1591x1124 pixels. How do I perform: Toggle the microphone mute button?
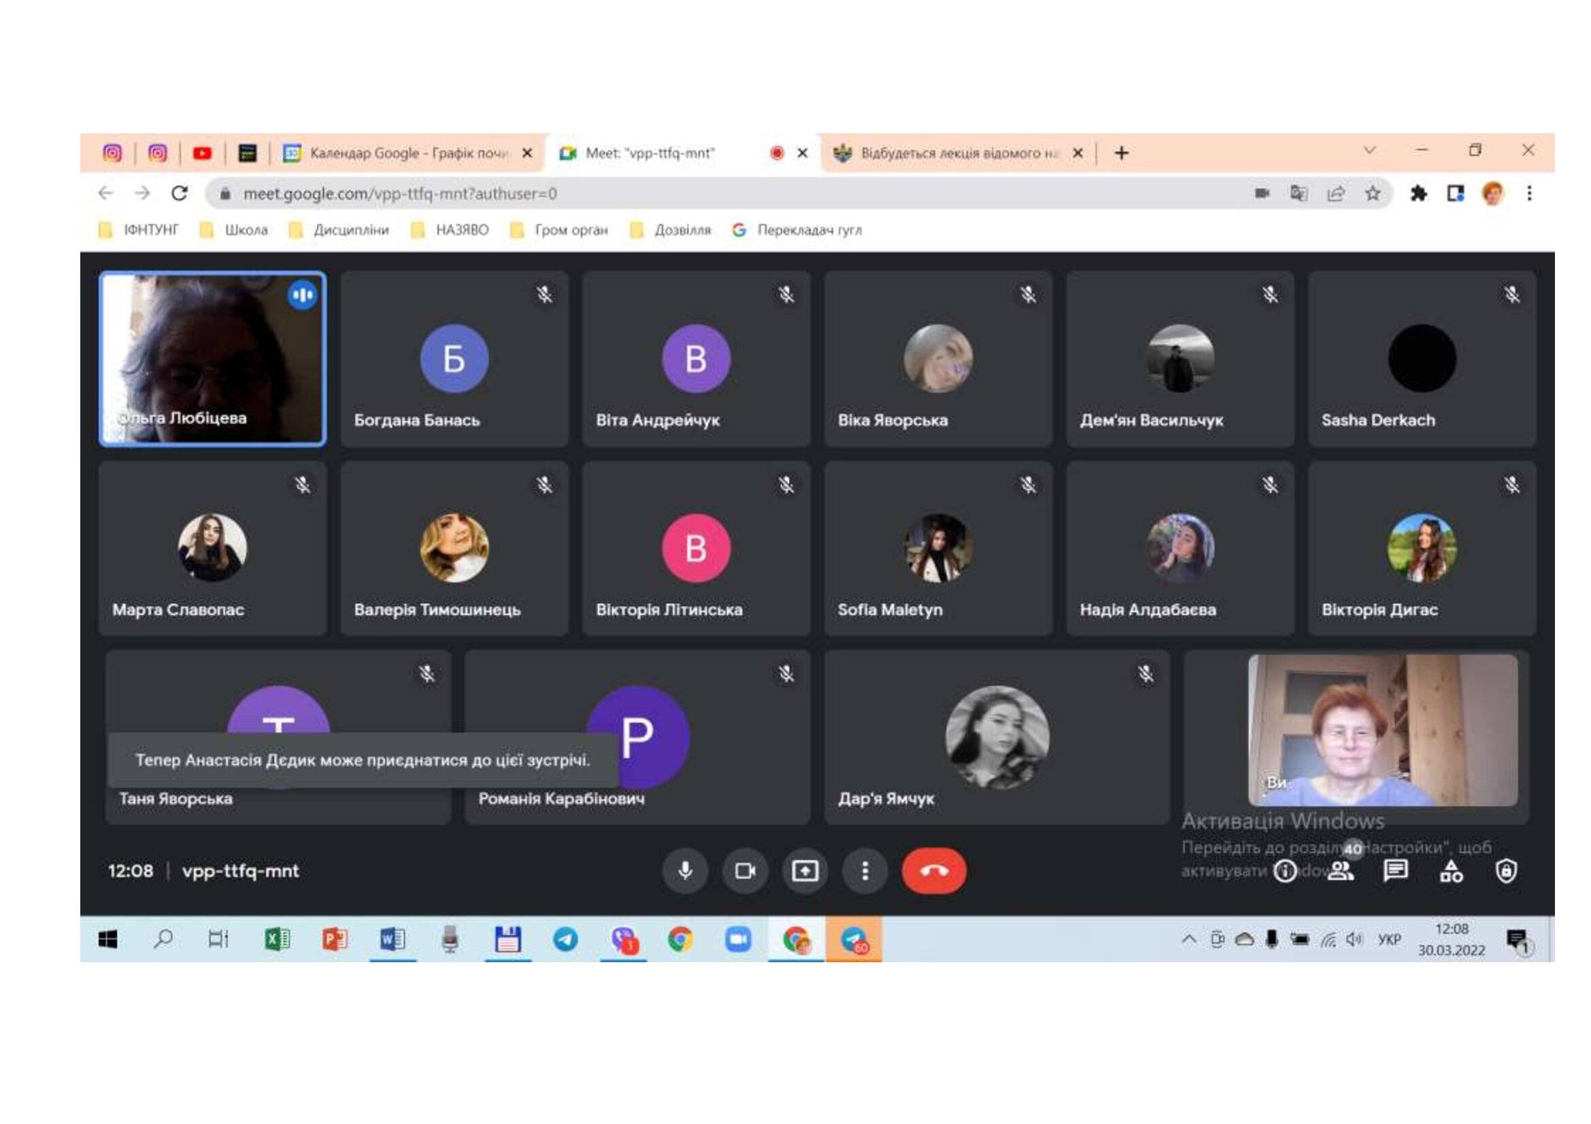(x=685, y=870)
